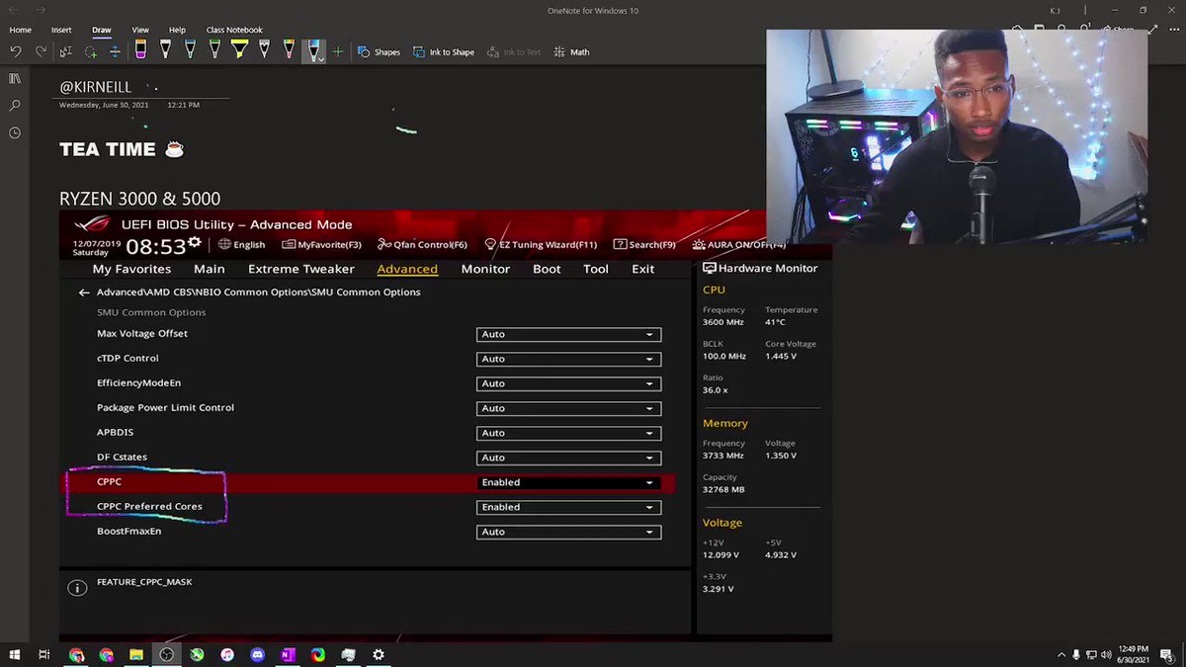Activate the Lasso Select tool
Screen dimensions: 1186x667
click(x=91, y=51)
